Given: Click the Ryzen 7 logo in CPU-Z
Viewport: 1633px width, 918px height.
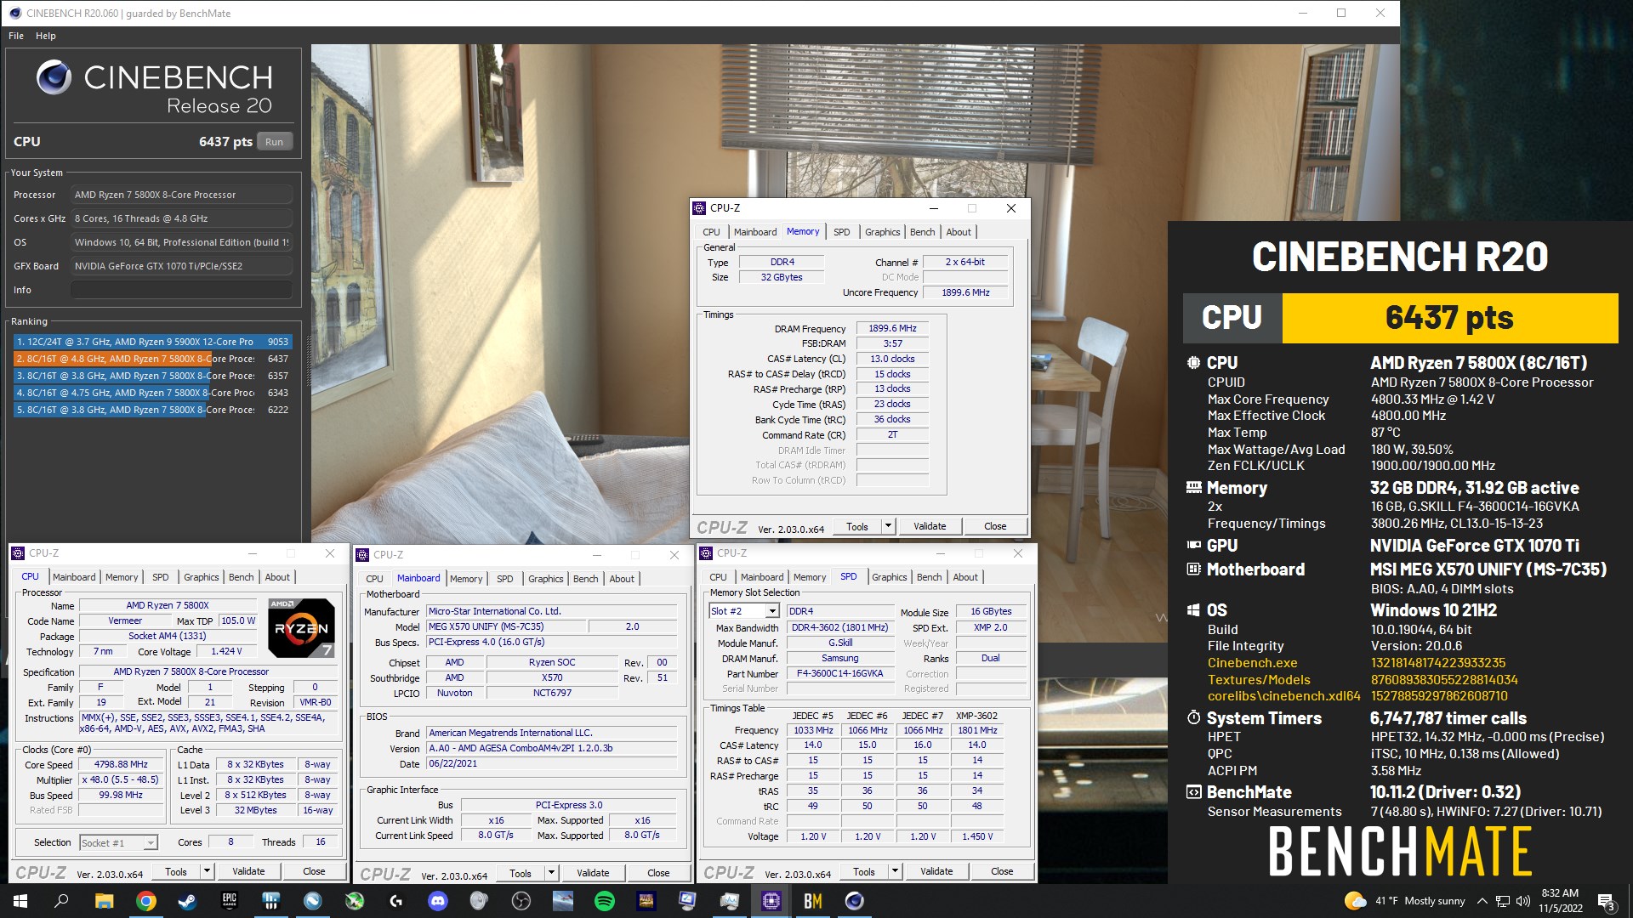Looking at the screenshot, I should point(301,628).
